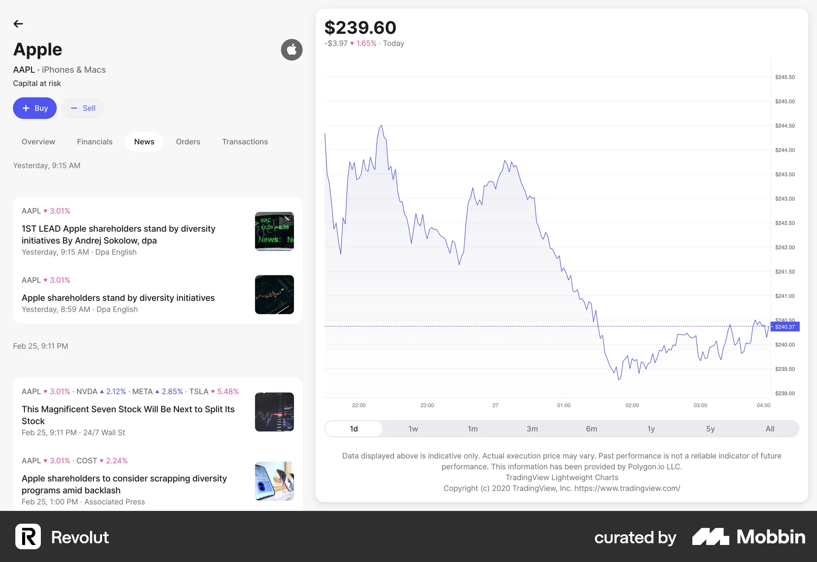Switch to the Overview tab
The image size is (817, 562).
[x=38, y=141]
